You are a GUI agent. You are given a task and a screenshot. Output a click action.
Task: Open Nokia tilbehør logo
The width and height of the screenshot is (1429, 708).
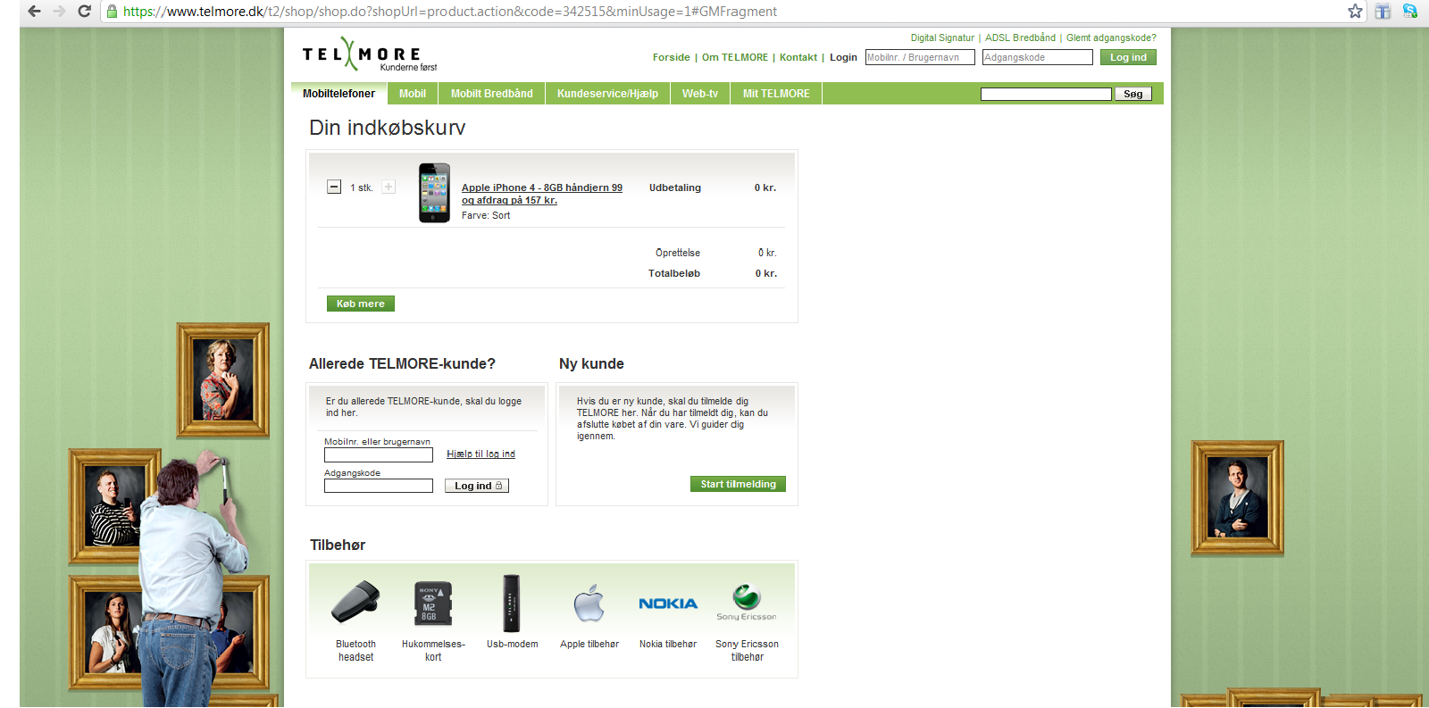click(x=668, y=604)
